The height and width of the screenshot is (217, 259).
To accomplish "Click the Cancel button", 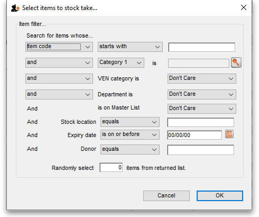I will 166,196.
